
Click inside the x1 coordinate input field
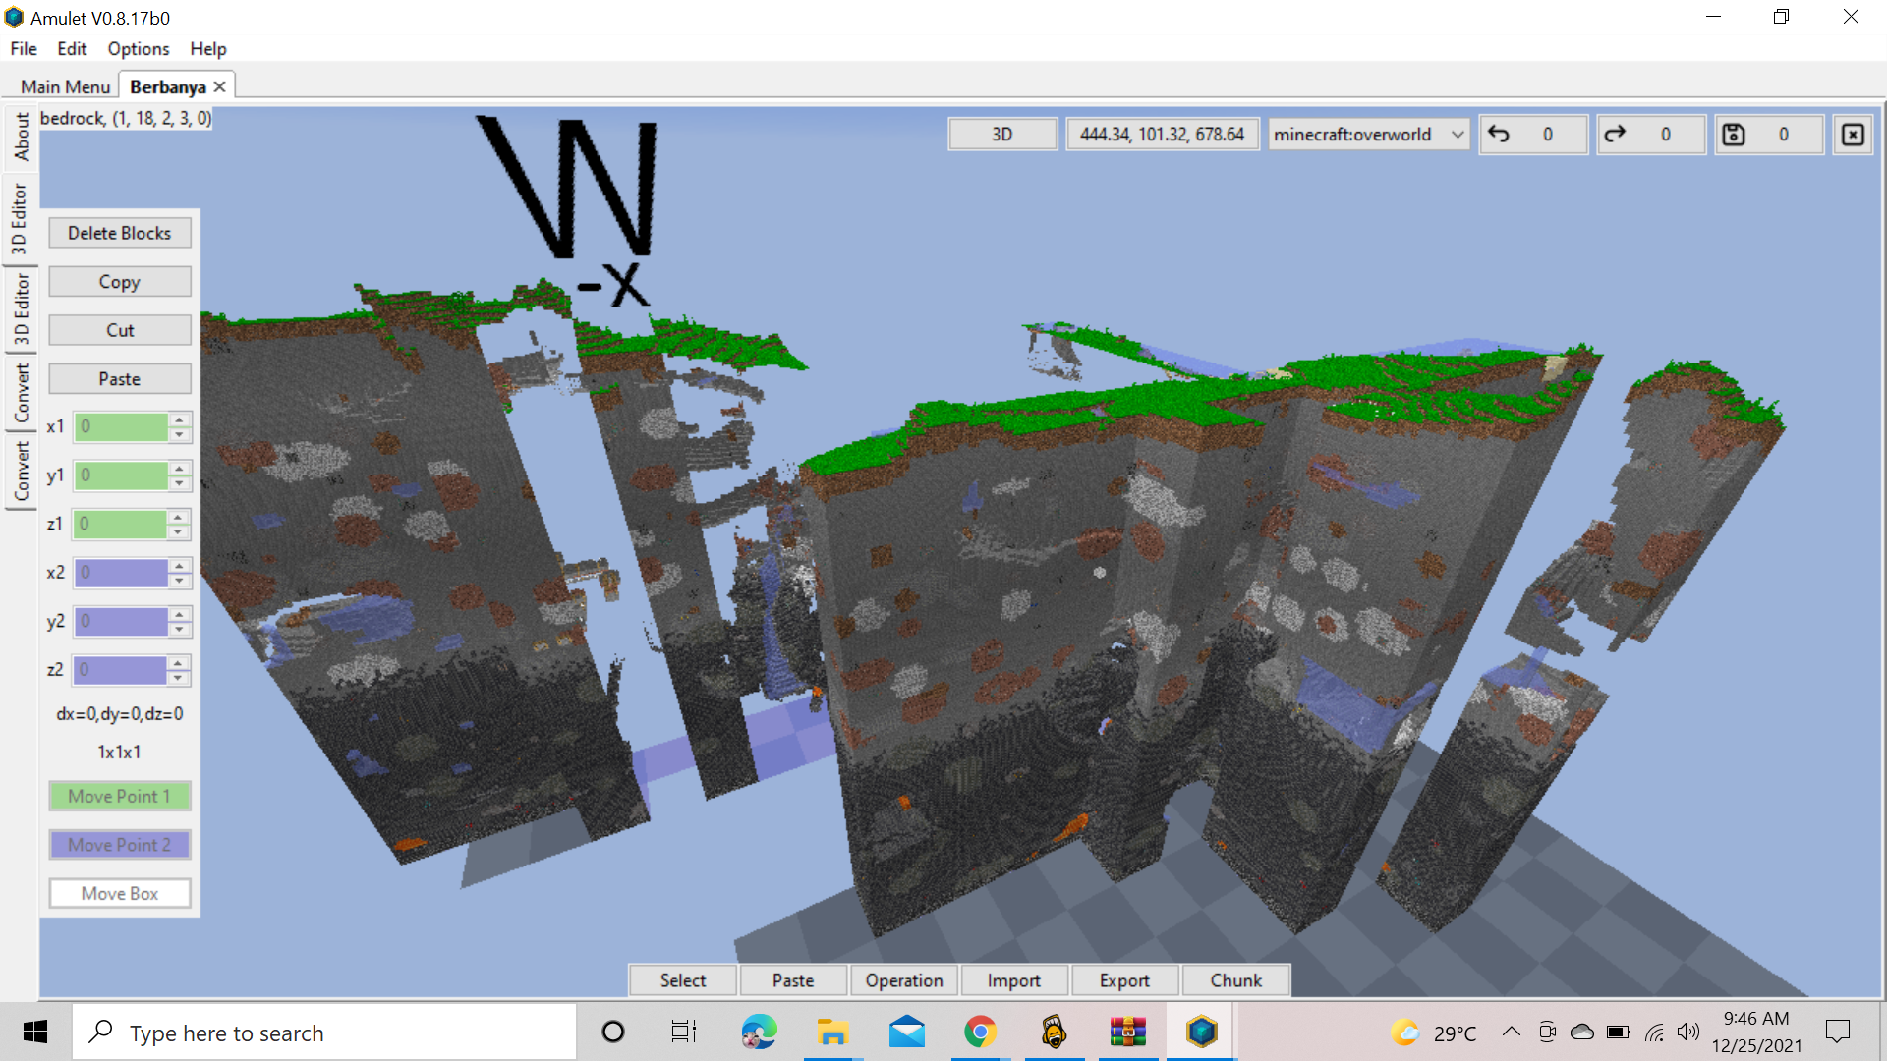[x=123, y=426]
